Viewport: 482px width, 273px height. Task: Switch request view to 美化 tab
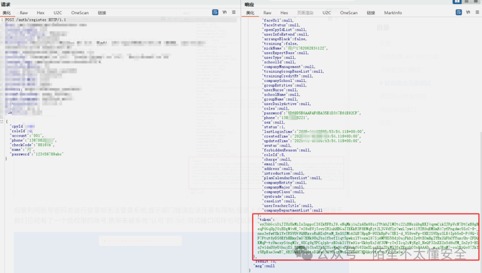click(7, 13)
